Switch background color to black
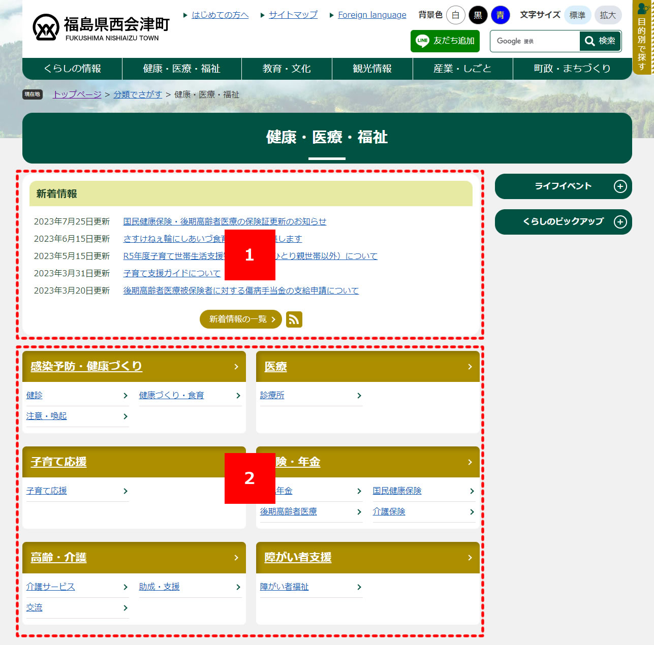The width and height of the screenshot is (654, 645). (478, 15)
